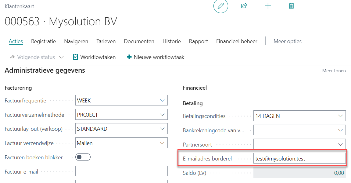351x183 pixels.
Task: Click Nieuwe workflowtaak plus icon
Action: click(x=129, y=57)
